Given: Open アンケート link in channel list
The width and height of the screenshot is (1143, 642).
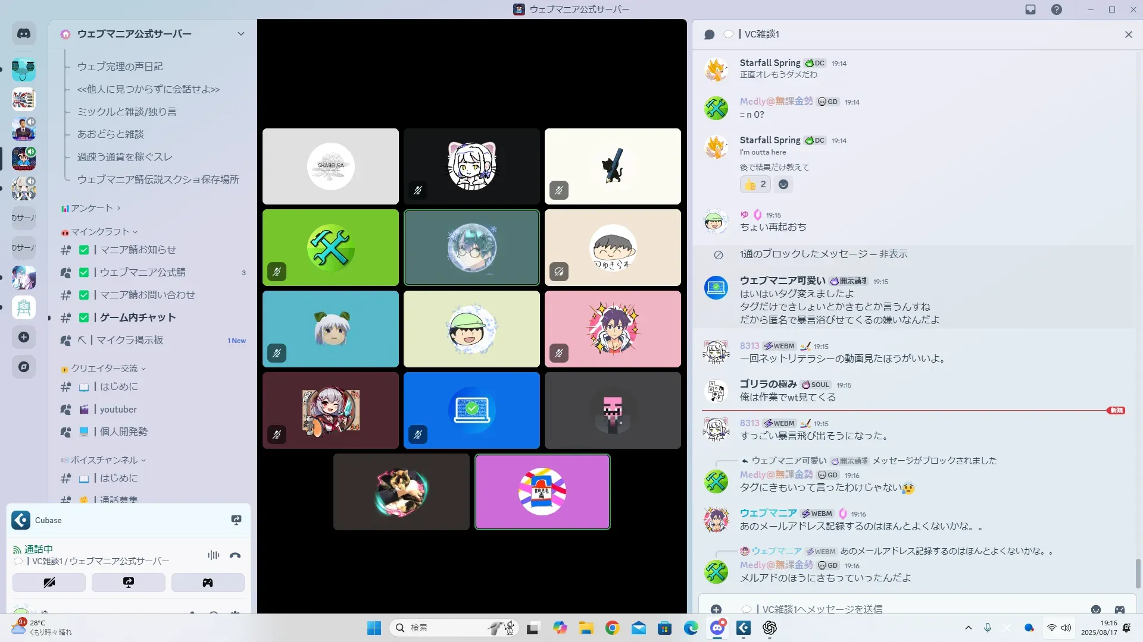Looking at the screenshot, I should 92,208.
